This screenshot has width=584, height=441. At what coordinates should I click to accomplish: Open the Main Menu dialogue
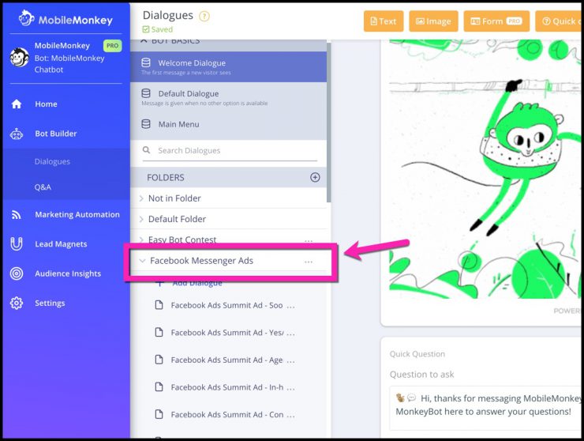click(228, 124)
